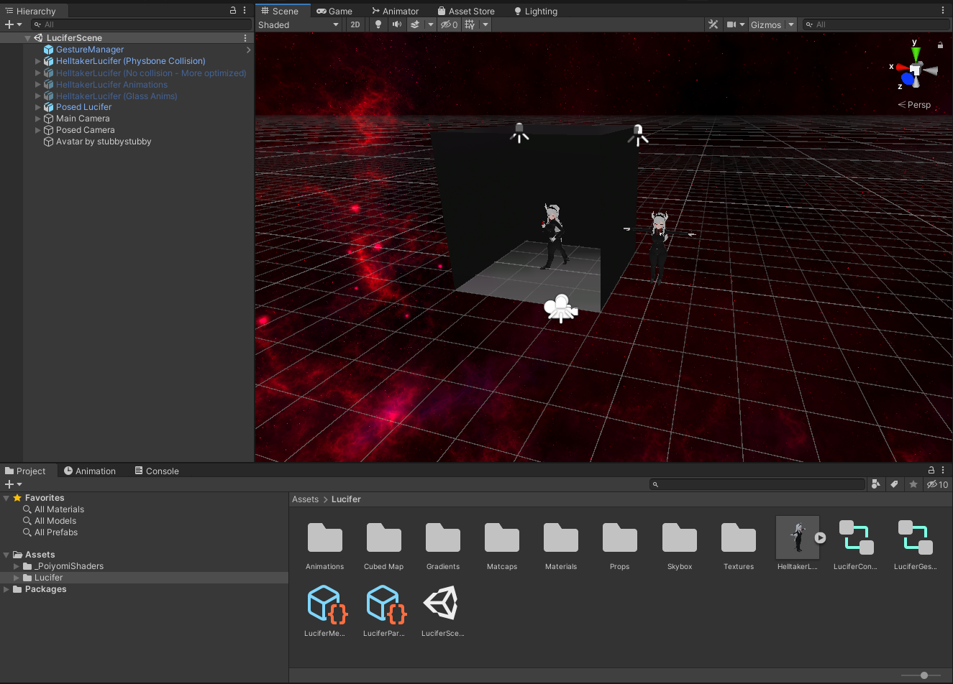
Task: Toggle the Hierarchy panel lock
Action: click(232, 11)
